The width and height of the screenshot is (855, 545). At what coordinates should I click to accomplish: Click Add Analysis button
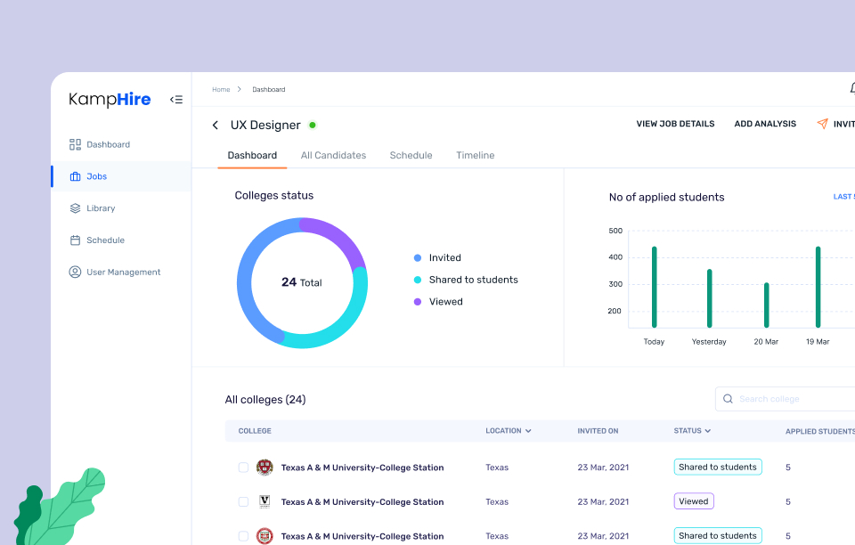(765, 124)
